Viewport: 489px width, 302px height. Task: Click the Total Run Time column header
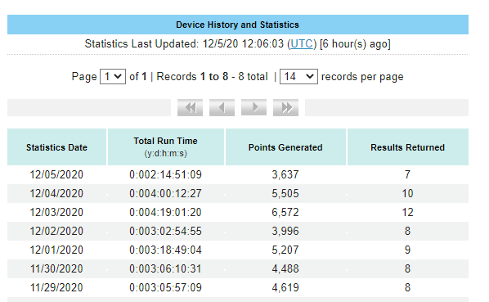[166, 147]
